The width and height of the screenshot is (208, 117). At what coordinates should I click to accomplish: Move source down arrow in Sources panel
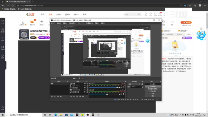click(x=83, y=96)
